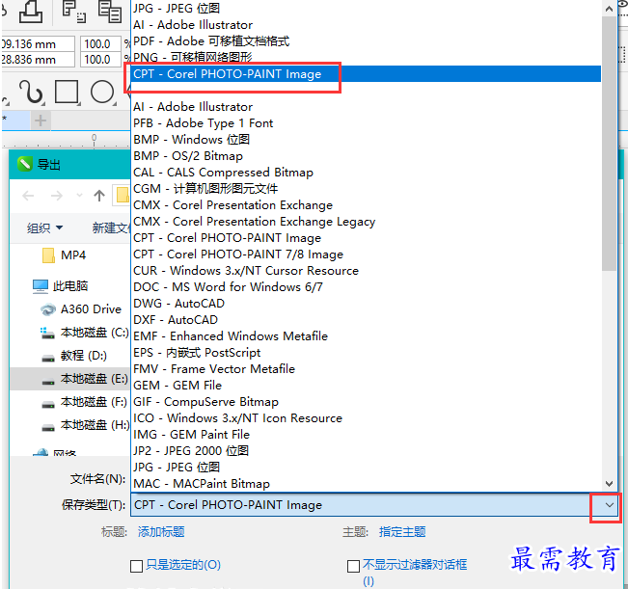628x589 pixels.
Task: Click the dropdown list scrollbar down arrow
Action: click(609, 484)
